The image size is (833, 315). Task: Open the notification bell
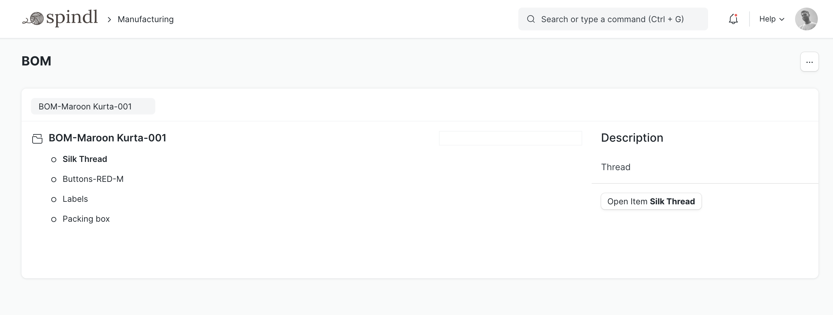click(x=733, y=19)
